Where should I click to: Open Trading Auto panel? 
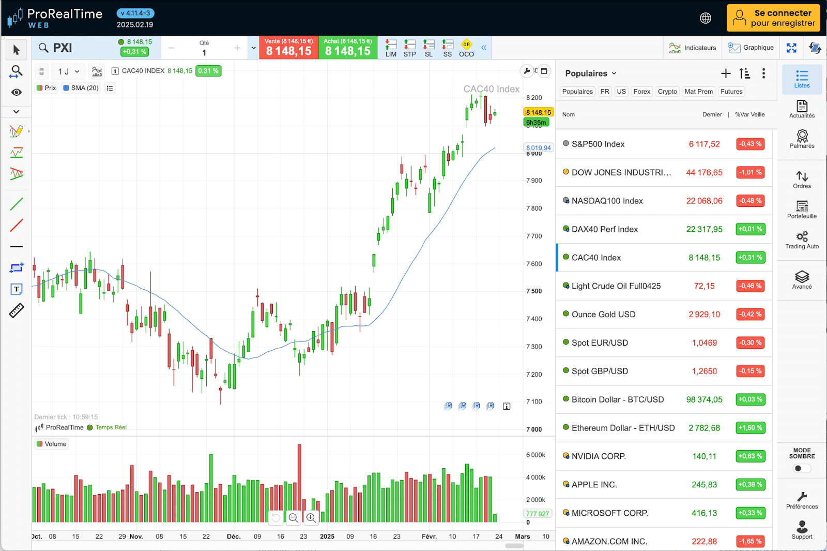point(802,240)
